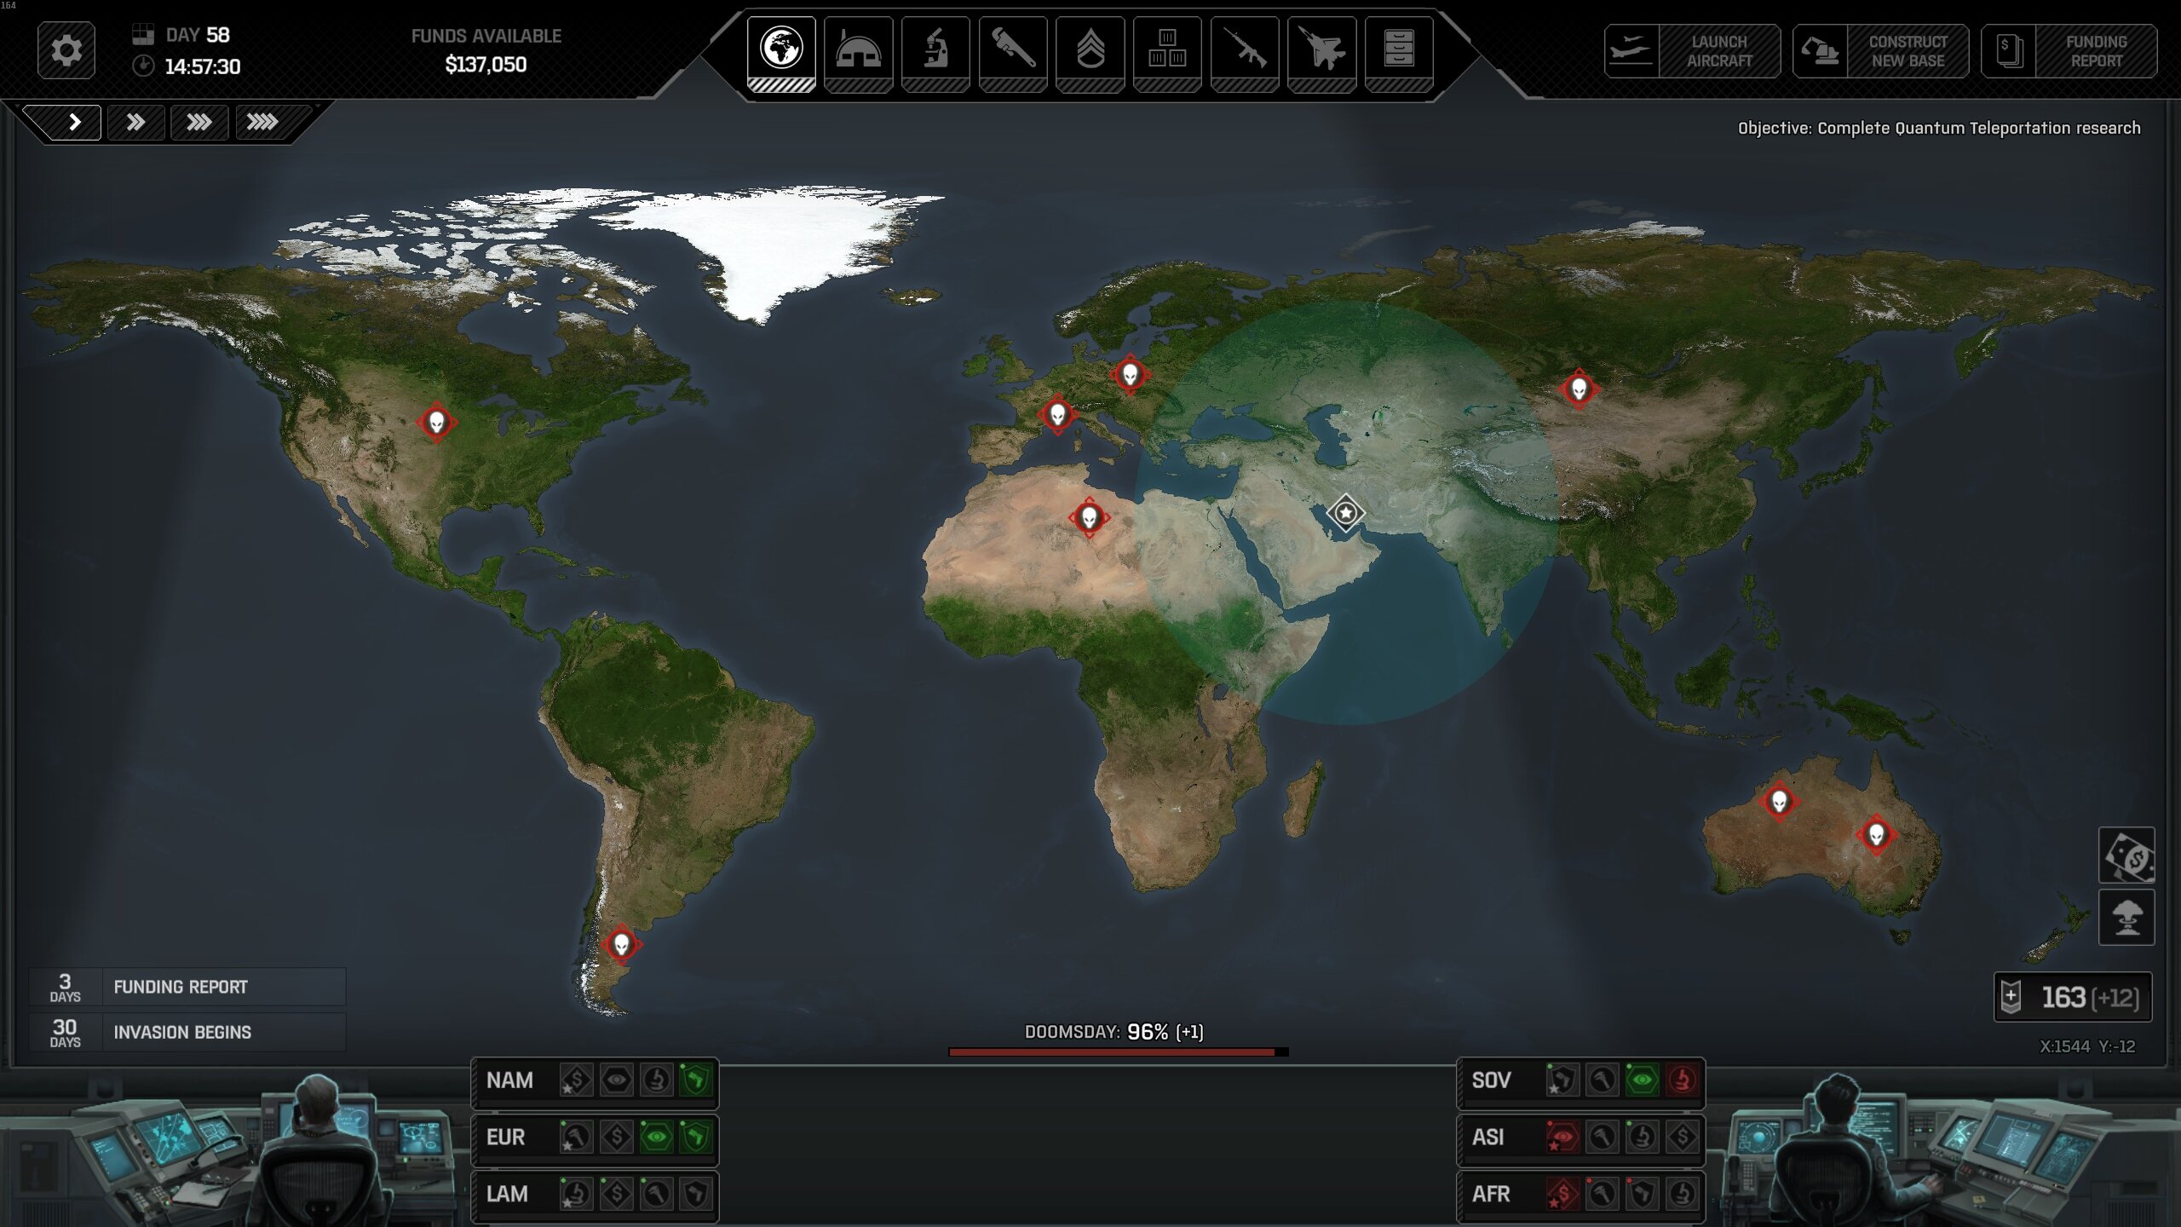Click the 163 (+12) operations points counter
Screen dimensions: 2181x1227
(2073, 997)
